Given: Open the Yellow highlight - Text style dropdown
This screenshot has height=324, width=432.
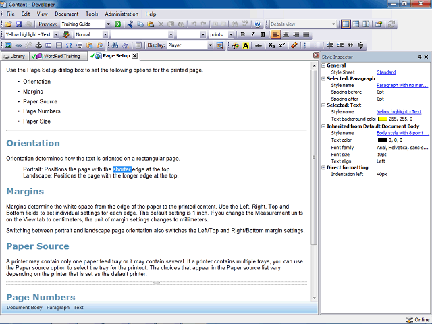Looking at the screenshot, I should tap(56, 34).
